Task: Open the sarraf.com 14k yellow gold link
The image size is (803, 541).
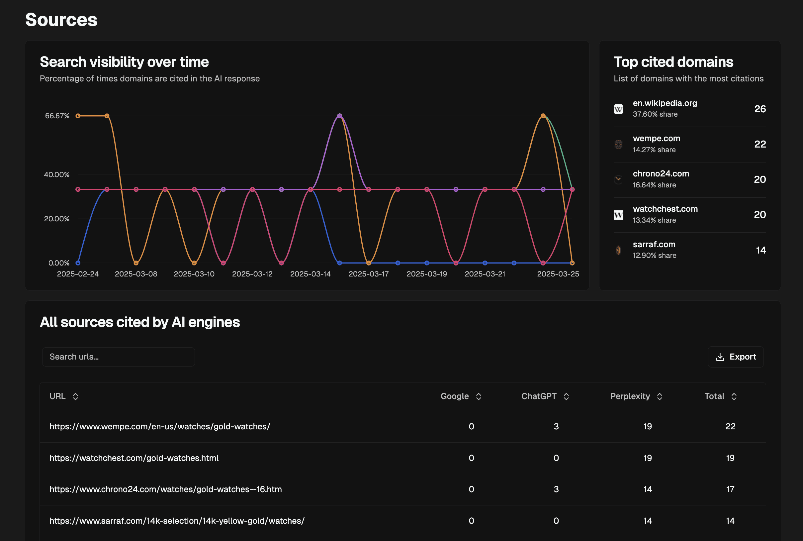Action: (177, 521)
